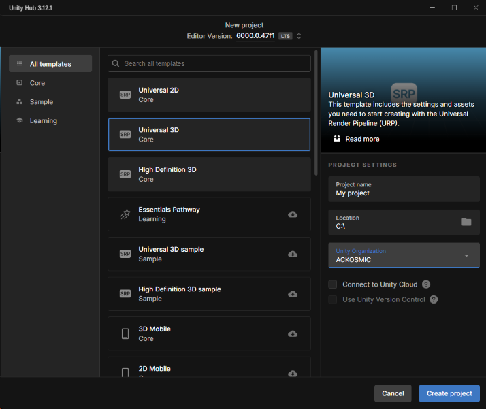Viewport: 486px width, 409px height.
Task: Click the LTS badge
Action: [x=285, y=36]
